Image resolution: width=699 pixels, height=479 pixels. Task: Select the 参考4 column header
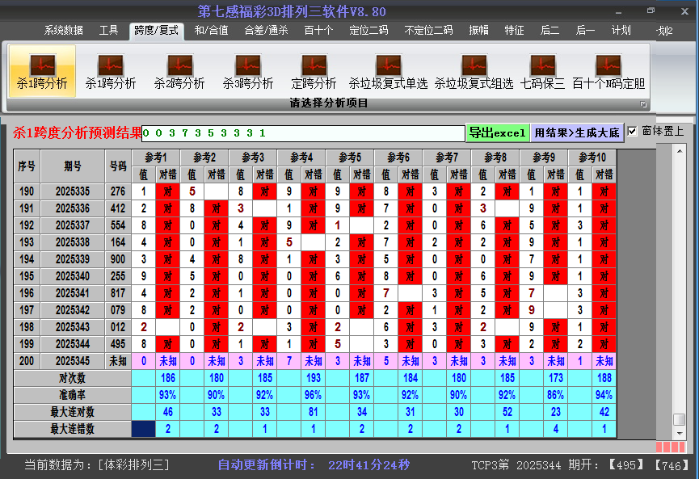point(301,157)
